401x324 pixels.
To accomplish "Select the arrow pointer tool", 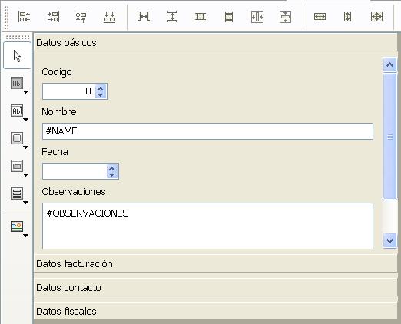I will pos(17,55).
